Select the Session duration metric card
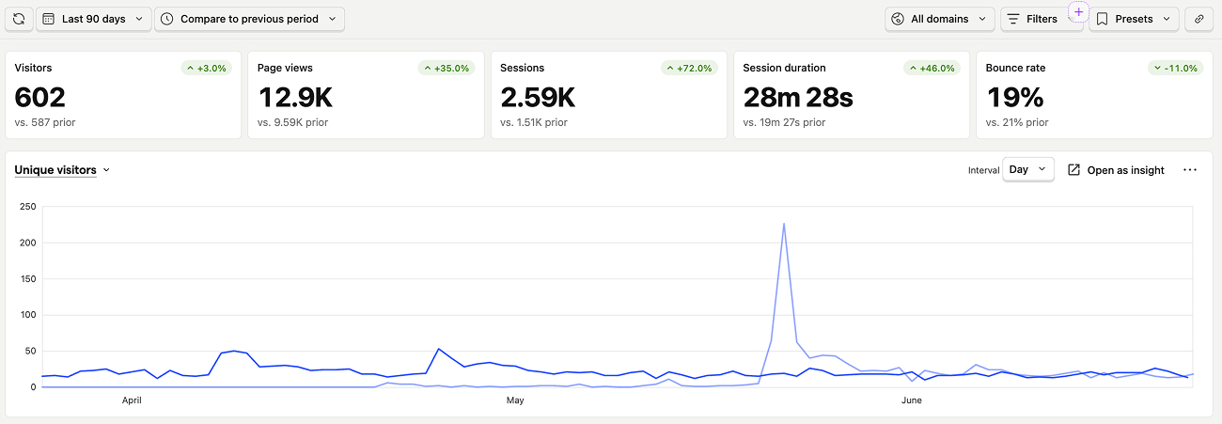The width and height of the screenshot is (1222, 424). (x=852, y=95)
